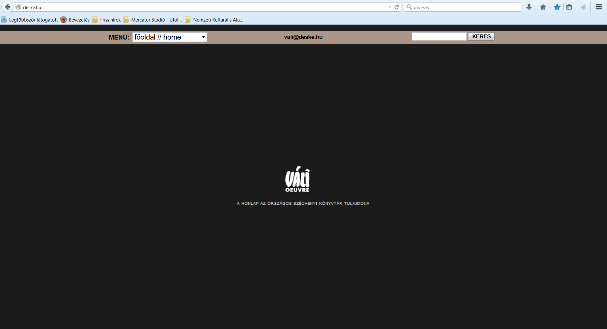Screen dimensions: 607x329
Task: Click the vali@deske.hu email link
Action: click(303, 37)
